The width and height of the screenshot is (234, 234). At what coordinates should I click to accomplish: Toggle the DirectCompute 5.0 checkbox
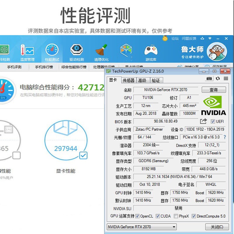point(194,216)
